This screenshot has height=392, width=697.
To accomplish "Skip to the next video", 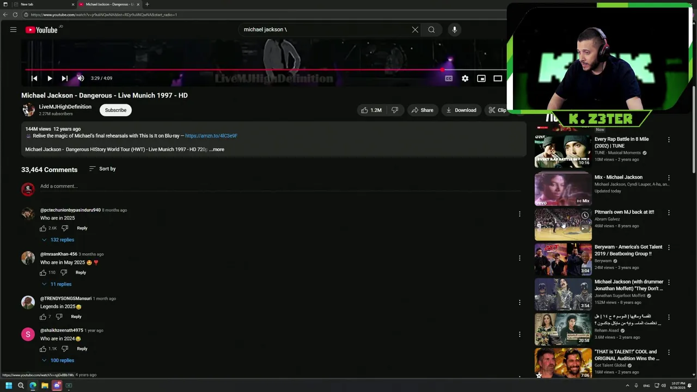I will [x=64, y=78].
